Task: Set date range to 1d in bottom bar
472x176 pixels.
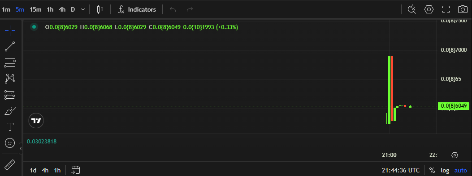Action: tap(33, 170)
